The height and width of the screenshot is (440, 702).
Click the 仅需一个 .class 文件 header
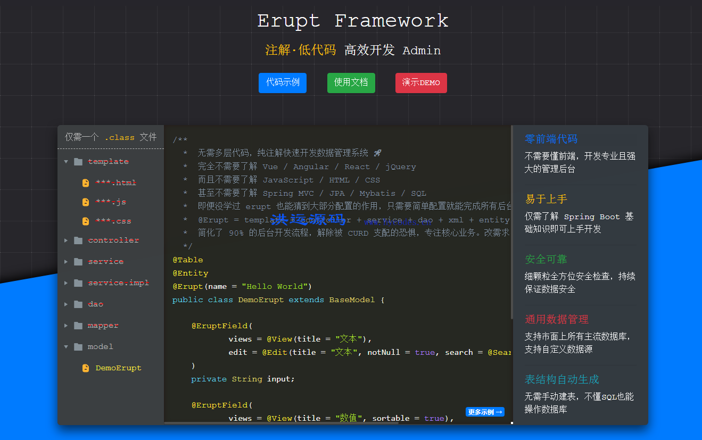pos(111,137)
